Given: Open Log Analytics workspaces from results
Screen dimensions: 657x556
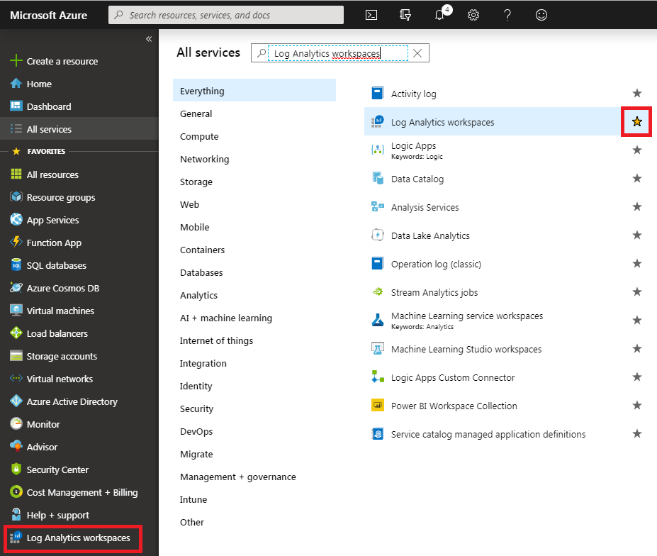Looking at the screenshot, I should point(442,122).
